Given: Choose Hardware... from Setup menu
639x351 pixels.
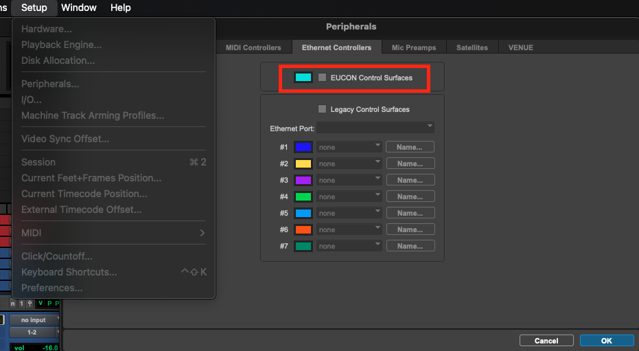Looking at the screenshot, I should (113, 29).
